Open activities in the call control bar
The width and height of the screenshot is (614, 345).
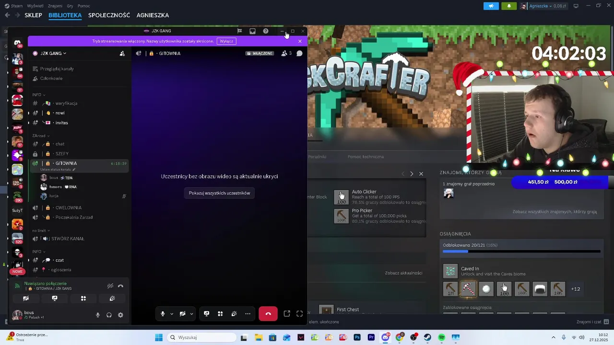[x=220, y=314]
